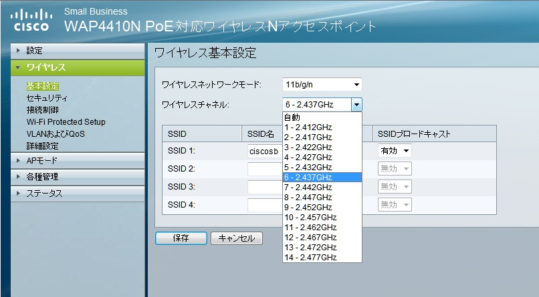Click the SSID名 column header
This screenshot has width=539, height=297.
[261, 133]
